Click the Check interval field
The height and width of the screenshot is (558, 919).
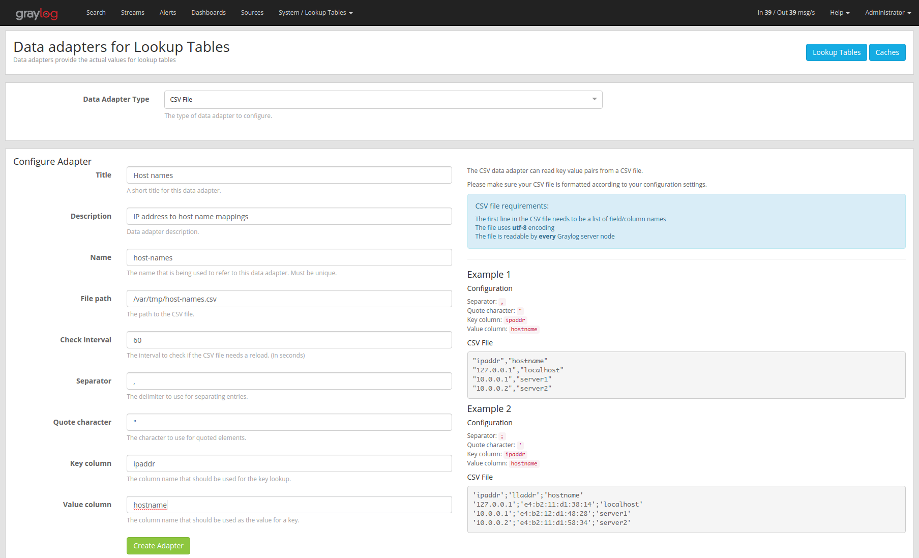pos(289,340)
